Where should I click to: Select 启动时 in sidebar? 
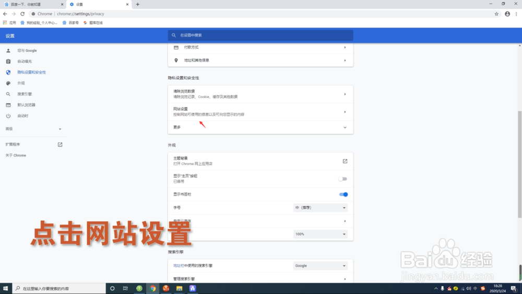23,116
